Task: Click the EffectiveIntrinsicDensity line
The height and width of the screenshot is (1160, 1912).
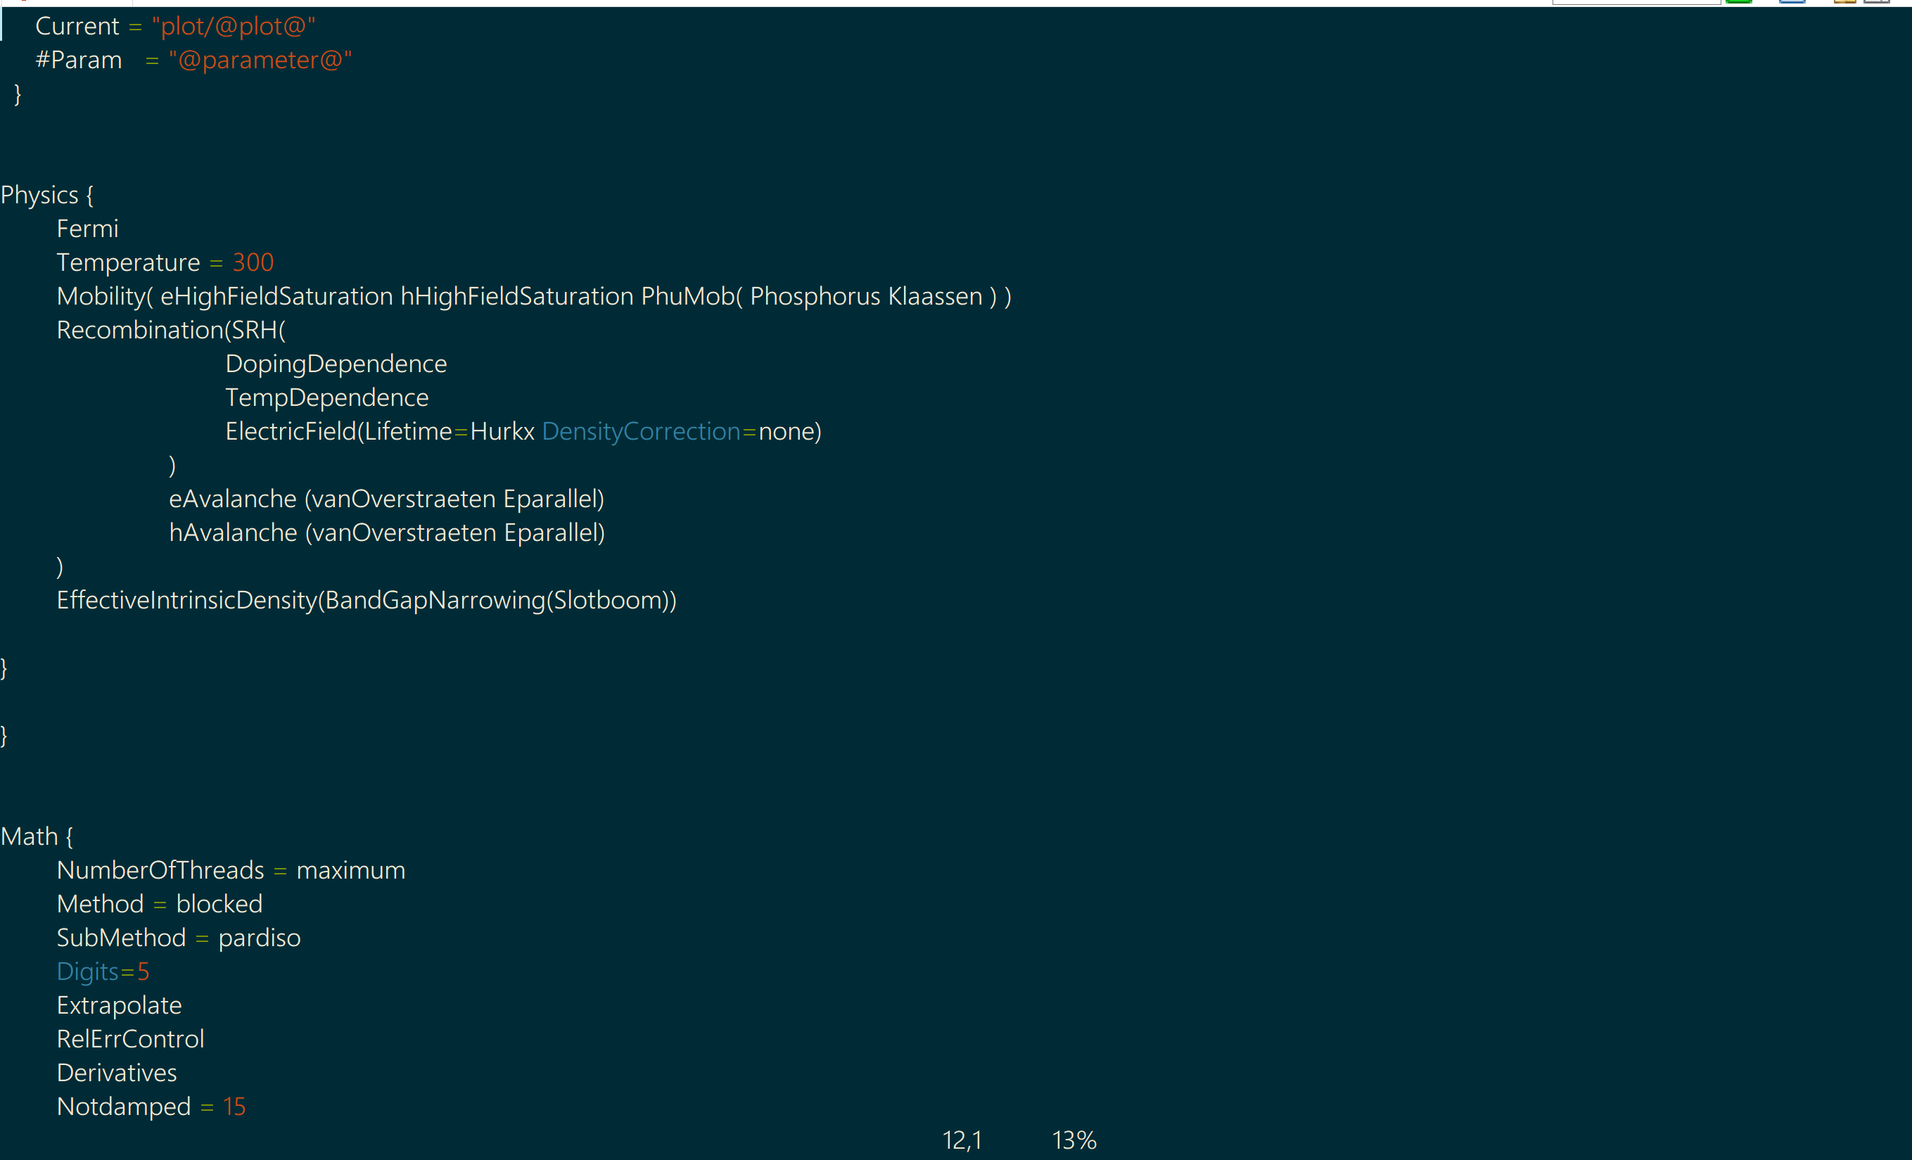Action: (367, 600)
